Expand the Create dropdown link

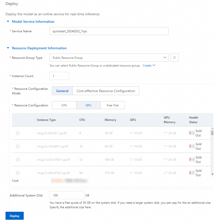(149, 66)
